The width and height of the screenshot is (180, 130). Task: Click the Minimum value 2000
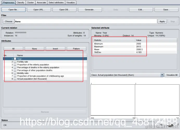tap(139, 44)
